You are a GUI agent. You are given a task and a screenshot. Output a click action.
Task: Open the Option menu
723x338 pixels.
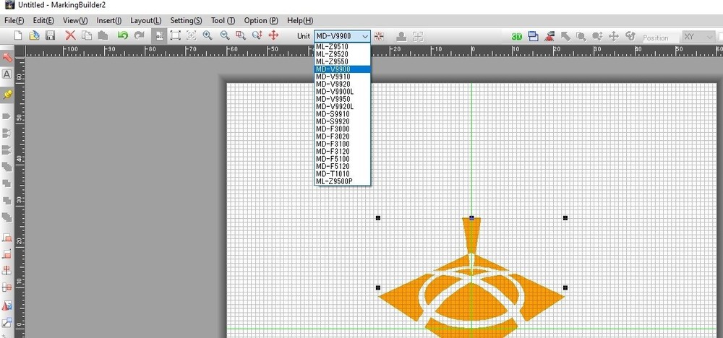pos(261,21)
